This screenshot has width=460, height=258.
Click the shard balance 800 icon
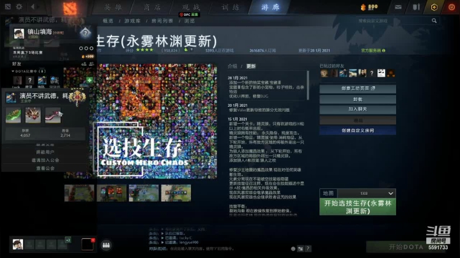pyautogui.click(x=363, y=7)
